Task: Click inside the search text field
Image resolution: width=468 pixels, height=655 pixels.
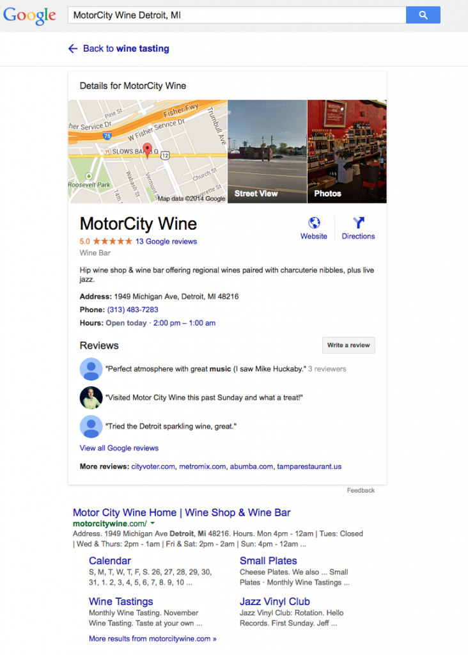Action: tap(237, 15)
